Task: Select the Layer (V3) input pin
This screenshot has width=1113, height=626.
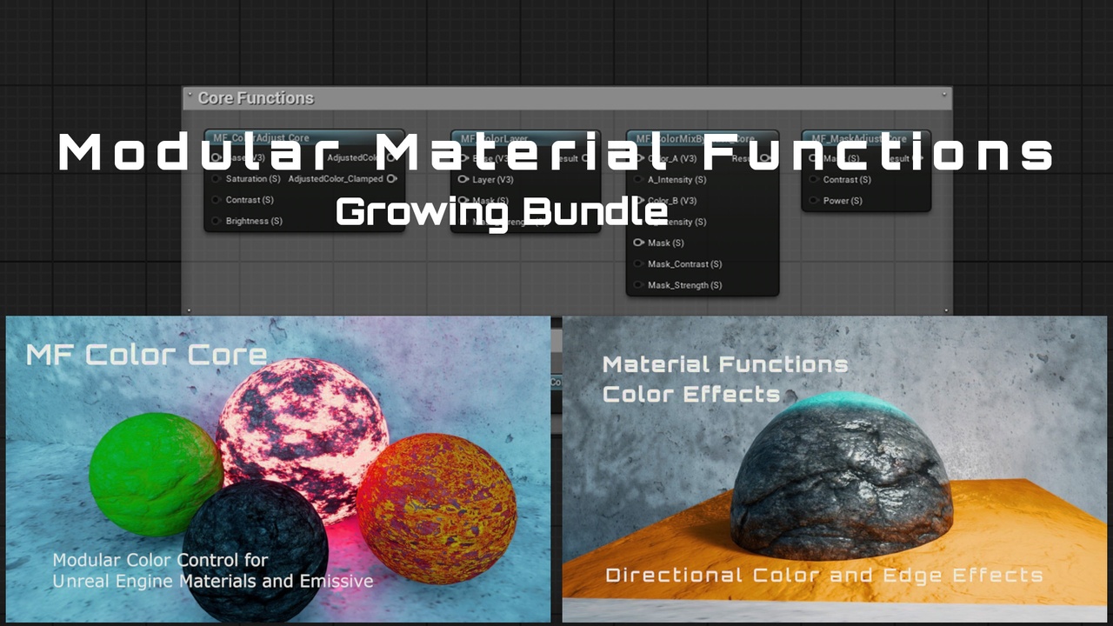Action: pos(464,179)
